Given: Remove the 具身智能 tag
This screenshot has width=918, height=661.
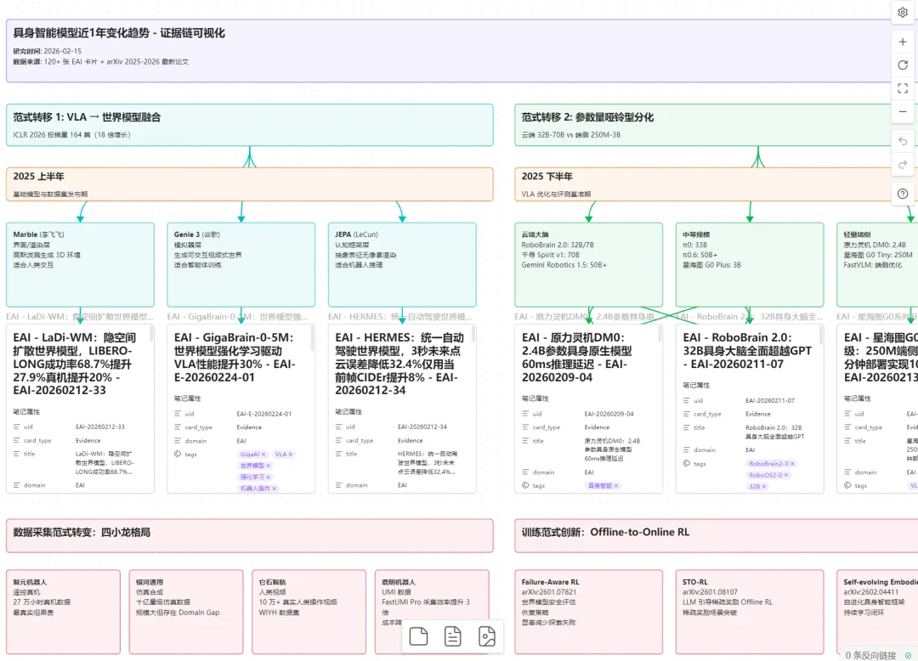Looking at the screenshot, I should pos(616,486).
